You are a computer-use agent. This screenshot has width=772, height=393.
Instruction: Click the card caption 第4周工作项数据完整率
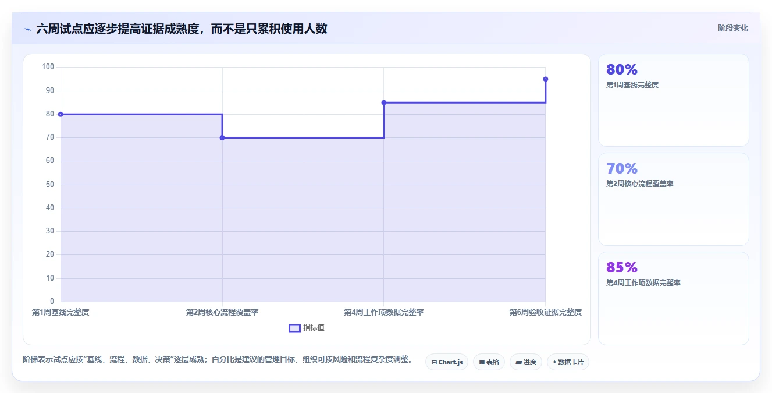click(x=643, y=283)
